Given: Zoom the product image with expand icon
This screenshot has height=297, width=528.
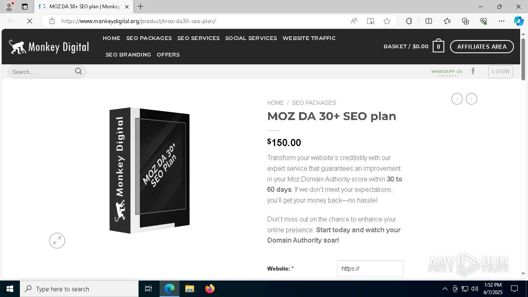Looking at the screenshot, I should pos(57,240).
